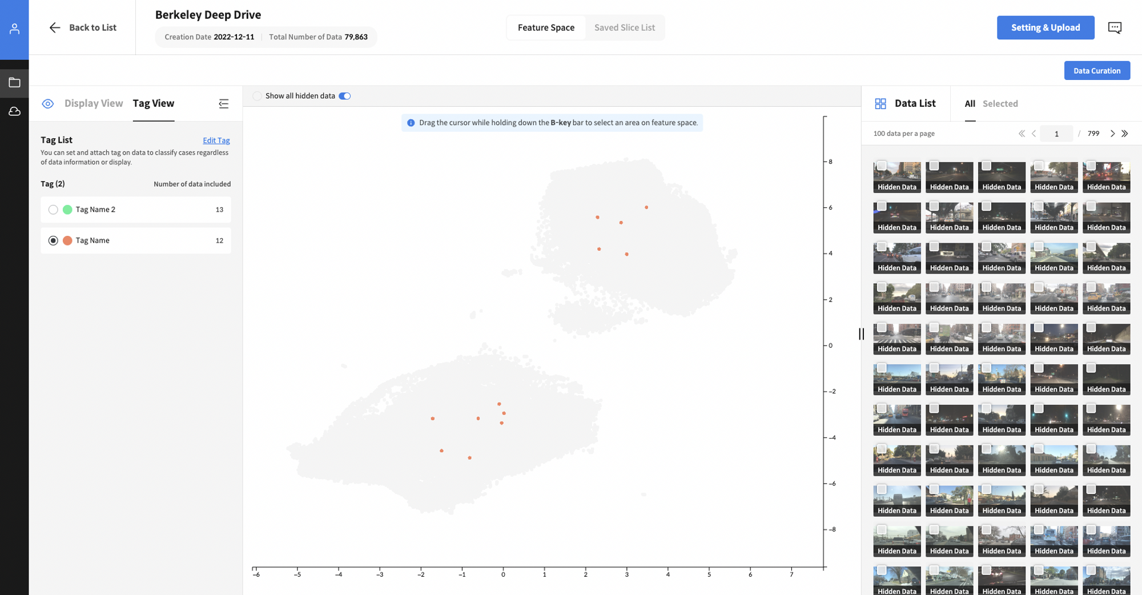Switch to Display View tab
The image size is (1142, 595).
click(94, 103)
